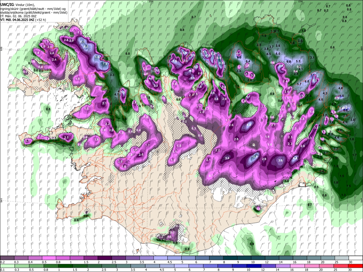Select the 'VT: Mið. 04.06.2025 04Z (+52 h)' line
The image size is (363, 272).
pos(23,20)
